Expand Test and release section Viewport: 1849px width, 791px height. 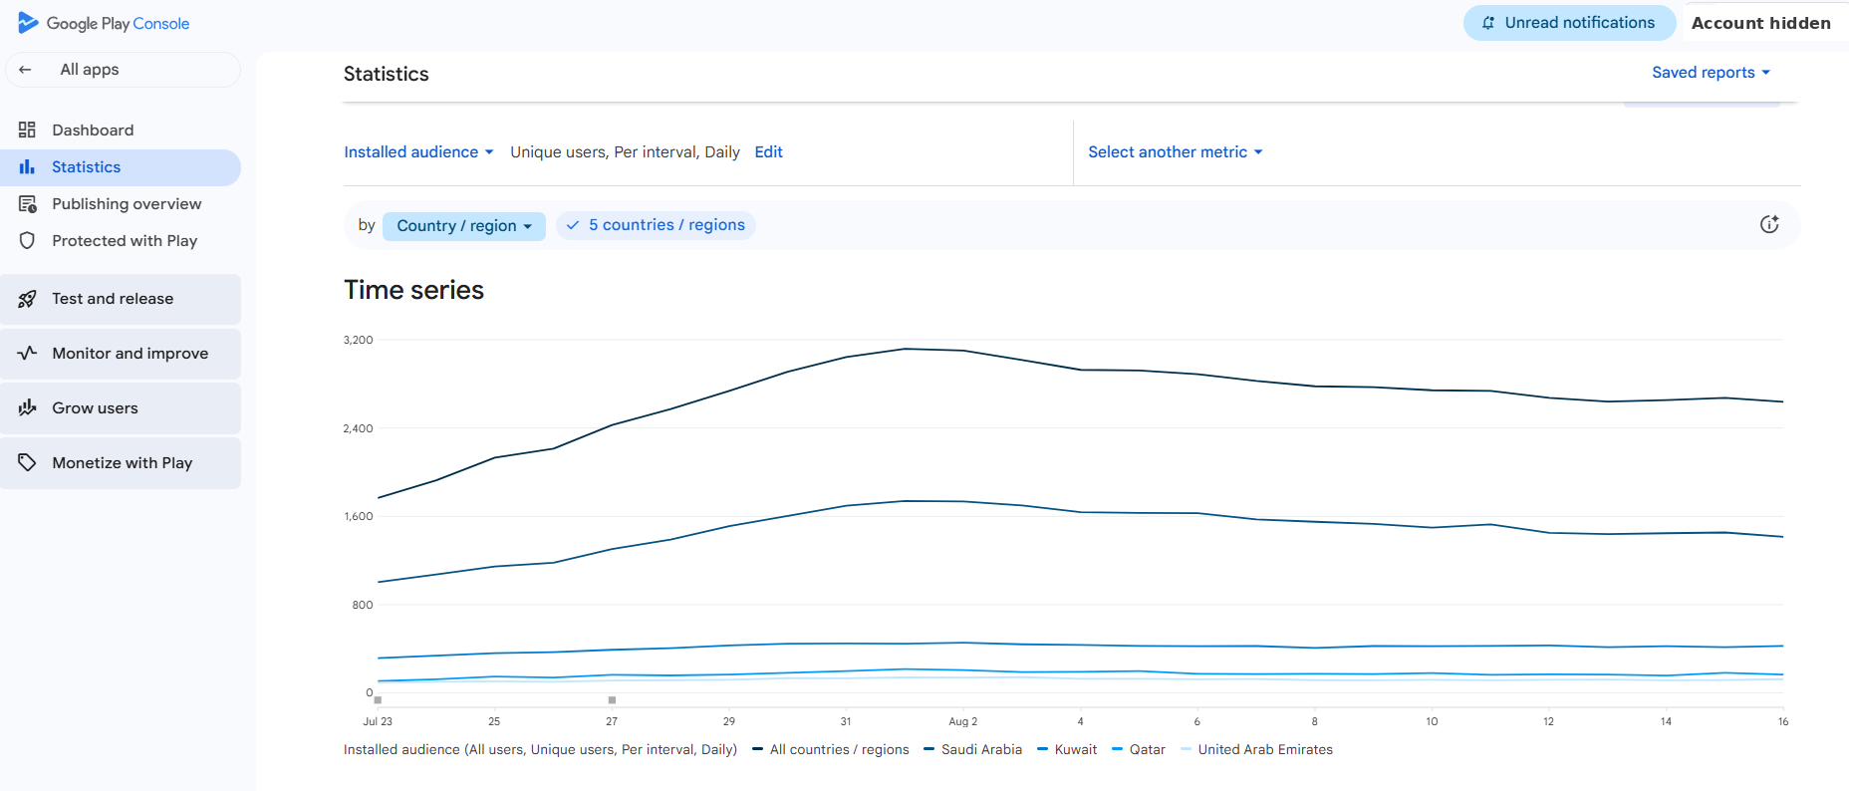point(121,299)
